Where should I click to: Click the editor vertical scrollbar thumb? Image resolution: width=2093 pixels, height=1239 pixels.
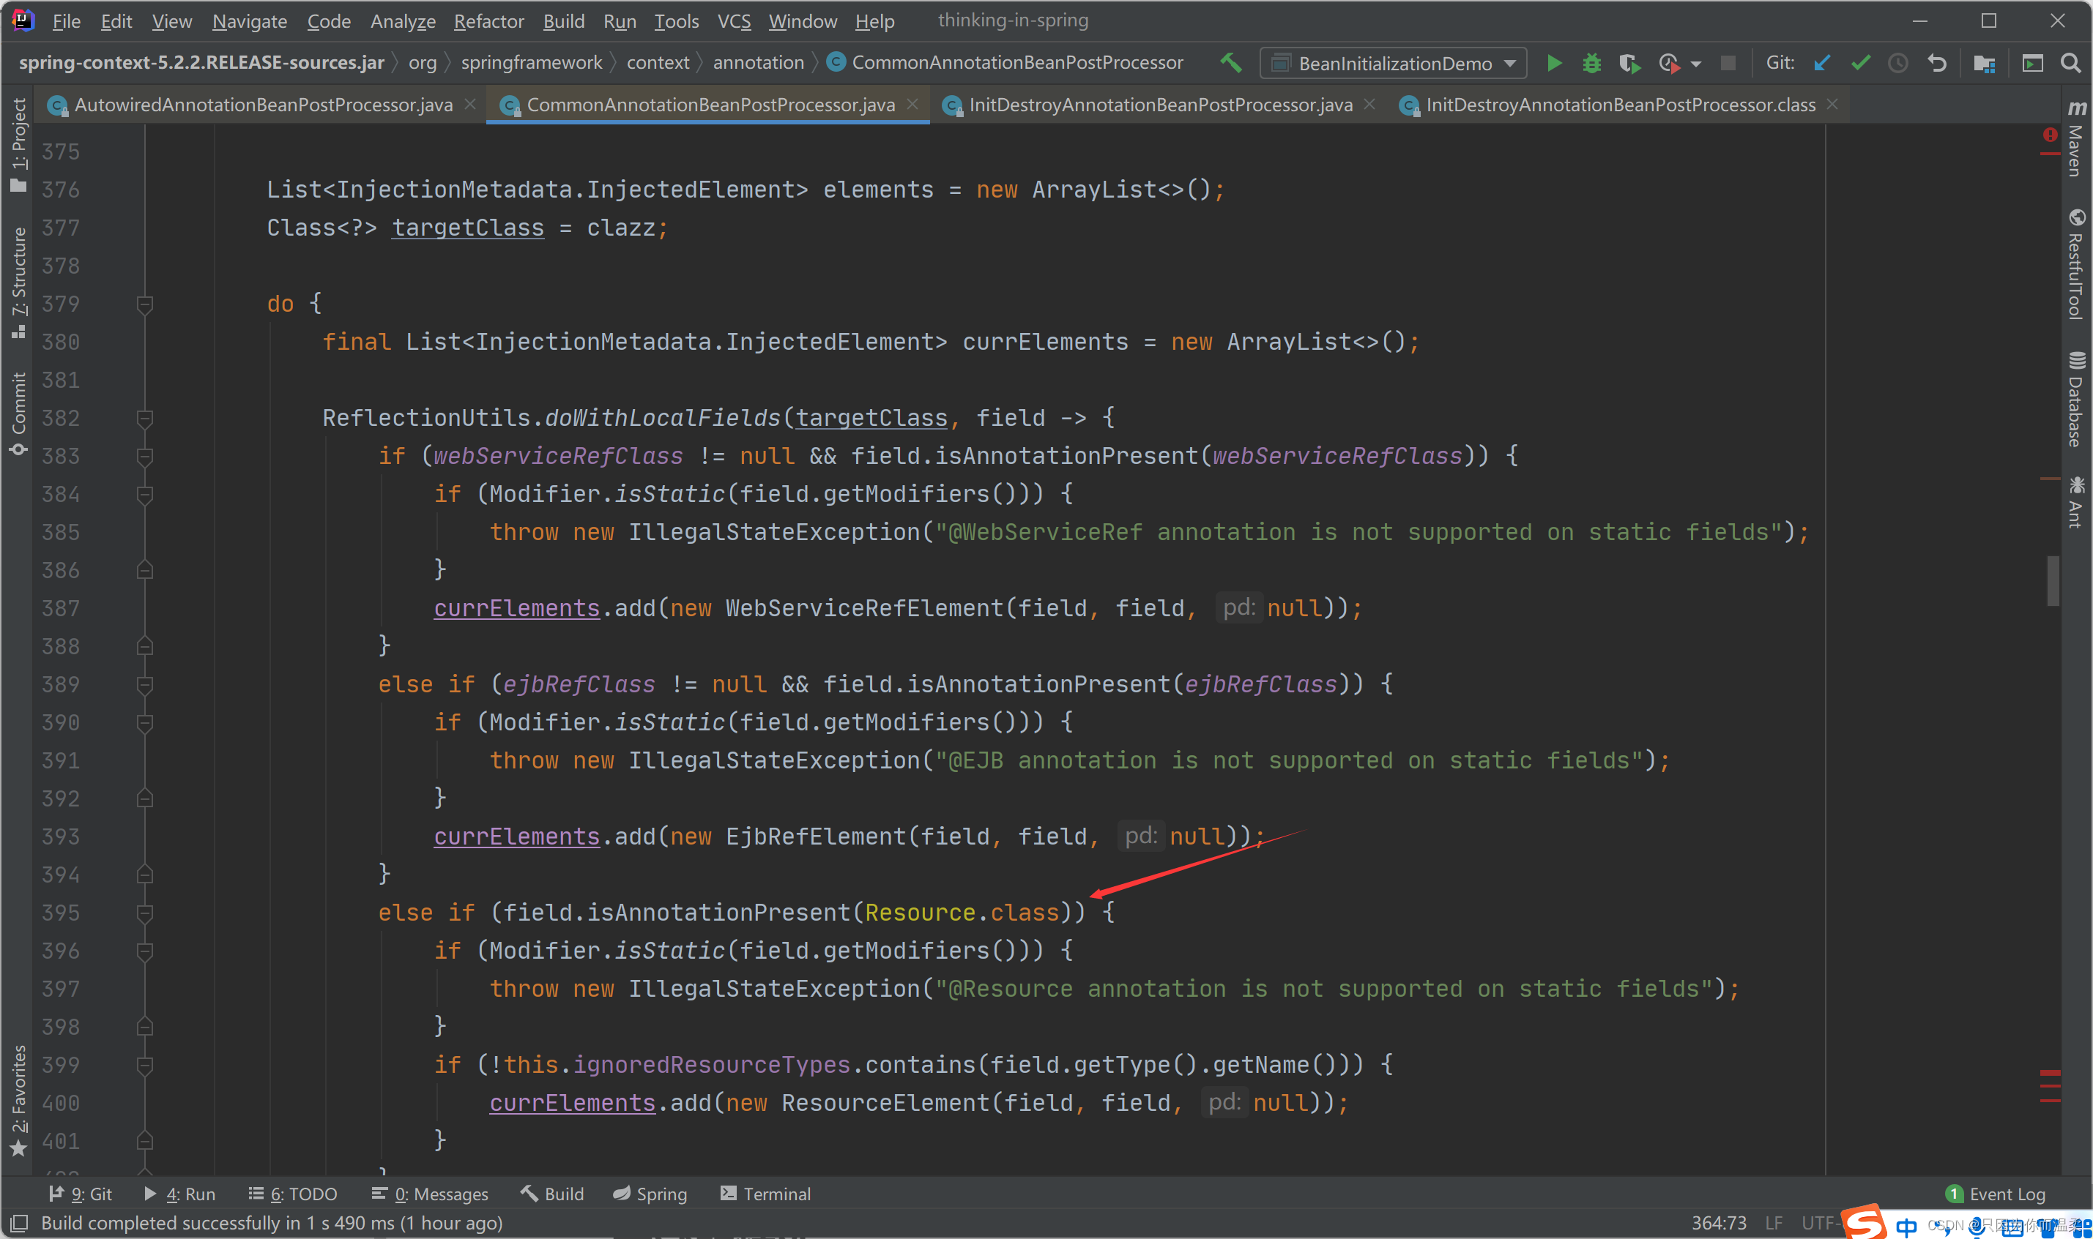coord(2052,581)
